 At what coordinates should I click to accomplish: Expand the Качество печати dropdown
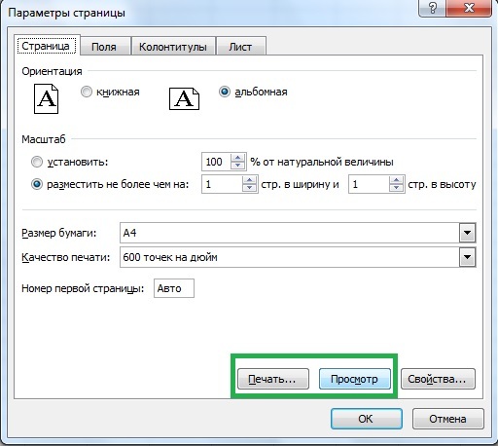click(x=467, y=257)
